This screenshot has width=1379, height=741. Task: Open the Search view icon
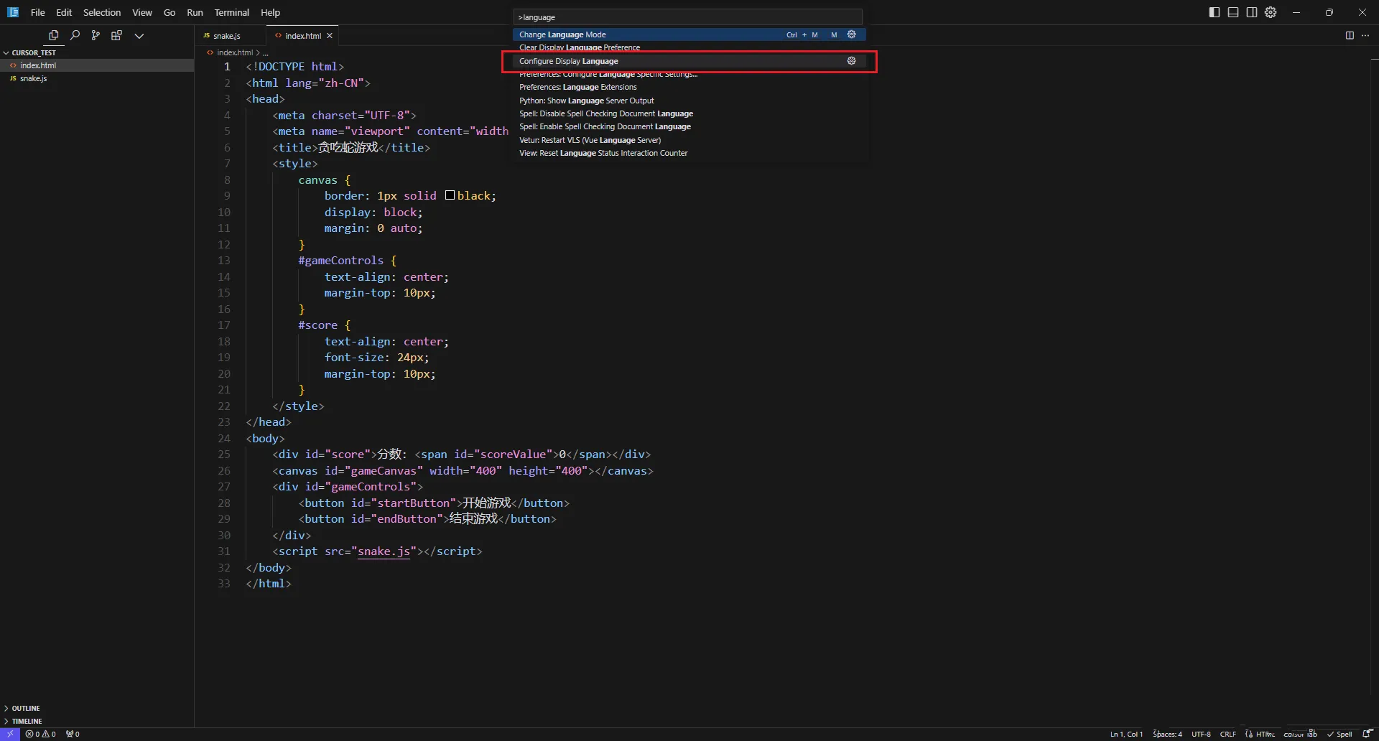pyautogui.click(x=75, y=35)
